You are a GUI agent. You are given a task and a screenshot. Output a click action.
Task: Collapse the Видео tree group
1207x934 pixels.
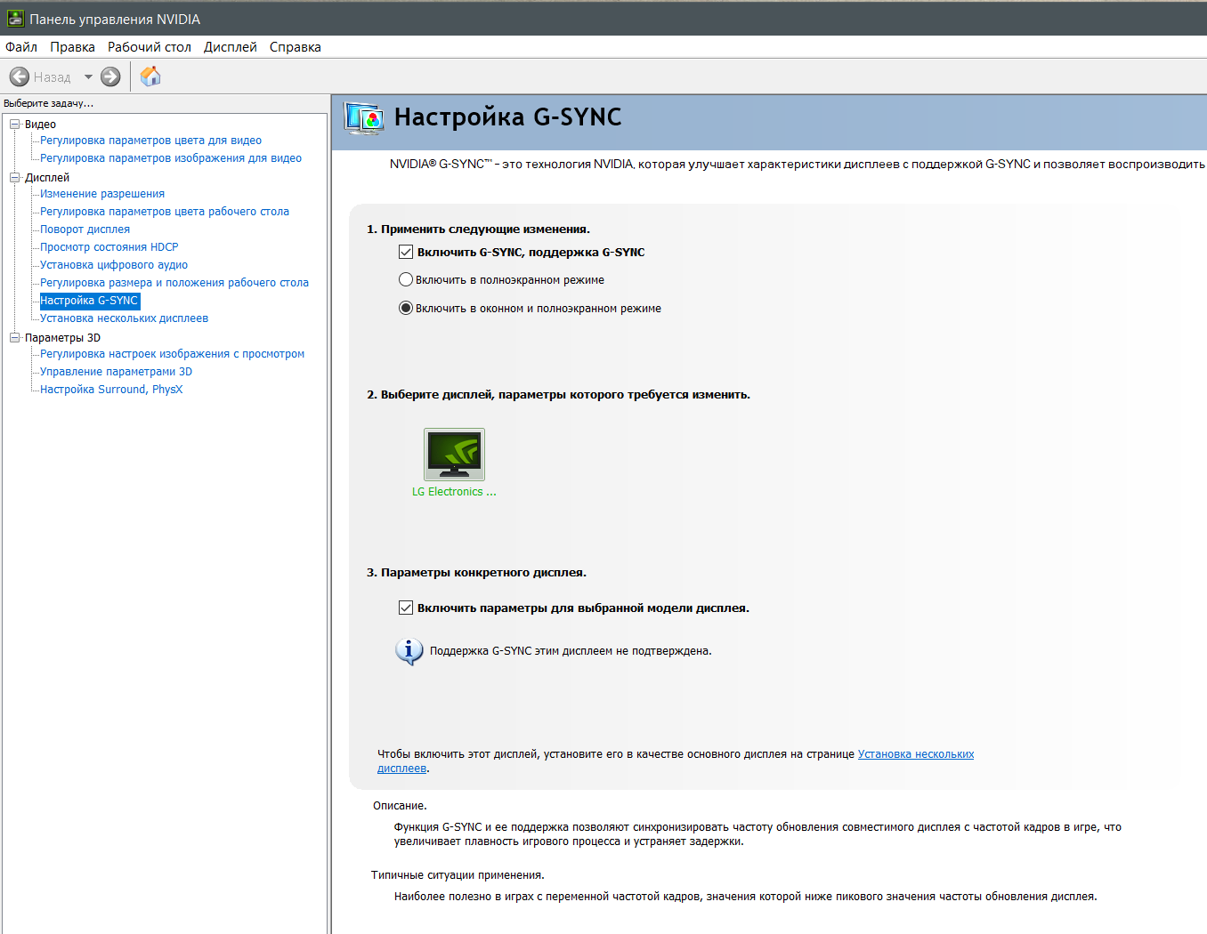point(14,125)
